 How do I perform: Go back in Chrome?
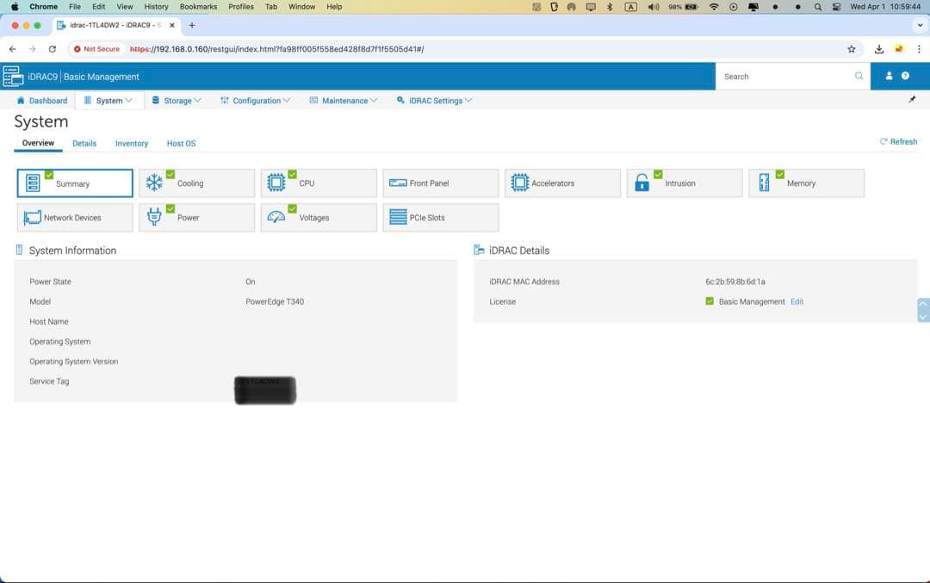coord(12,49)
